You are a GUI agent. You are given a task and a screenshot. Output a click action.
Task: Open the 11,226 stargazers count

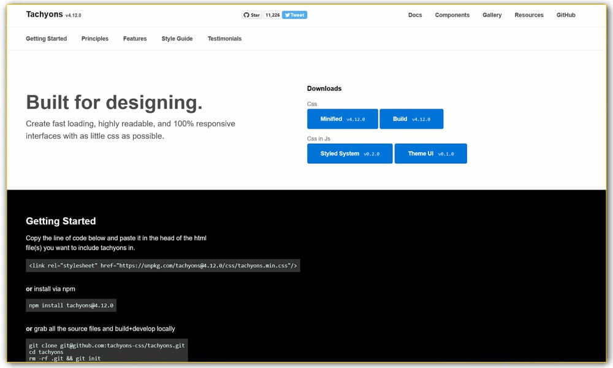click(x=272, y=15)
